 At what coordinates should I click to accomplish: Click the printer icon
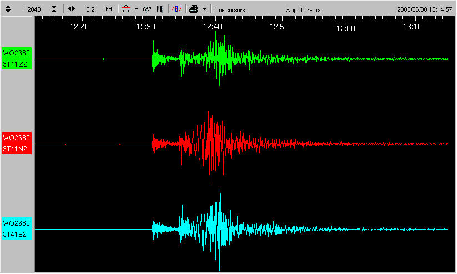click(193, 9)
